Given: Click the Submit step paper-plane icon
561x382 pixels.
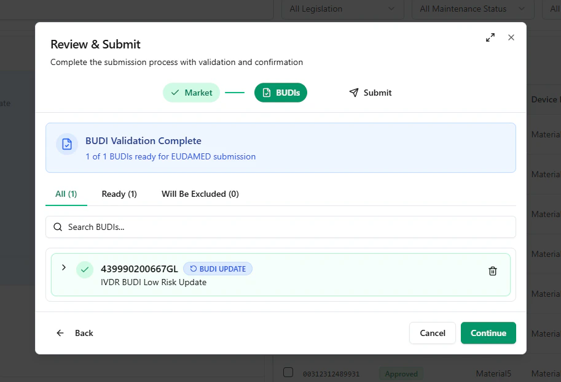Looking at the screenshot, I should tap(353, 93).
